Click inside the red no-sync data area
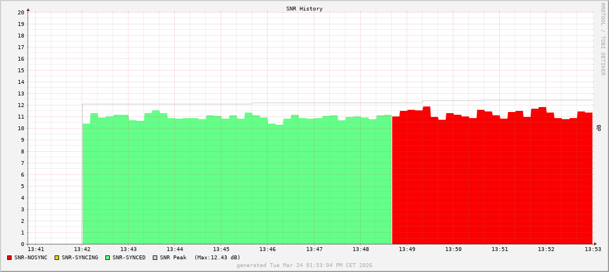The height and width of the screenshot is (272, 609). point(491,182)
